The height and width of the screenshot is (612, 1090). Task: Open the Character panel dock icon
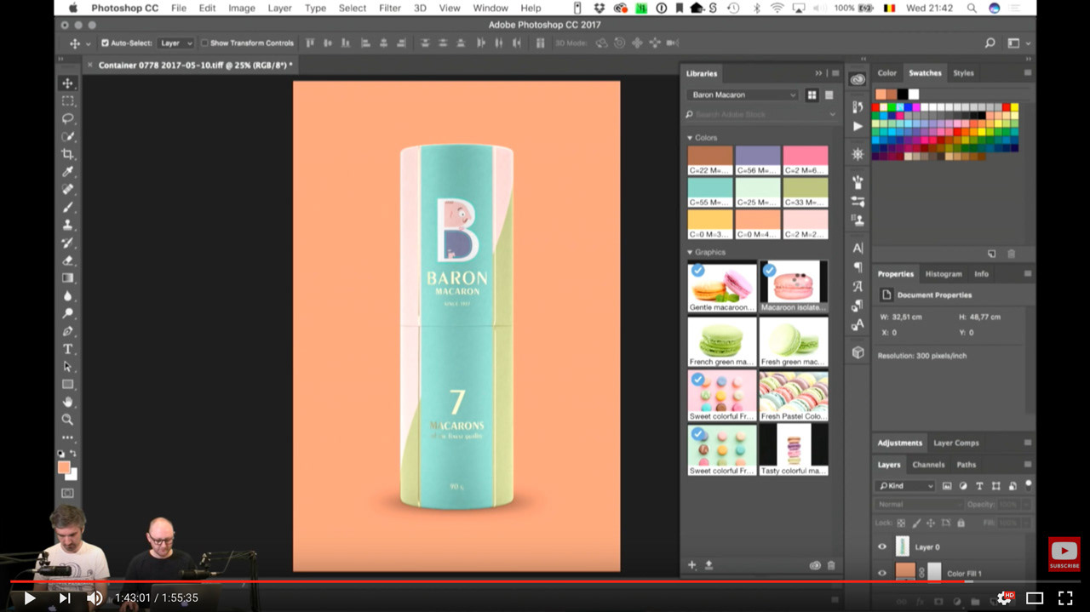point(858,248)
